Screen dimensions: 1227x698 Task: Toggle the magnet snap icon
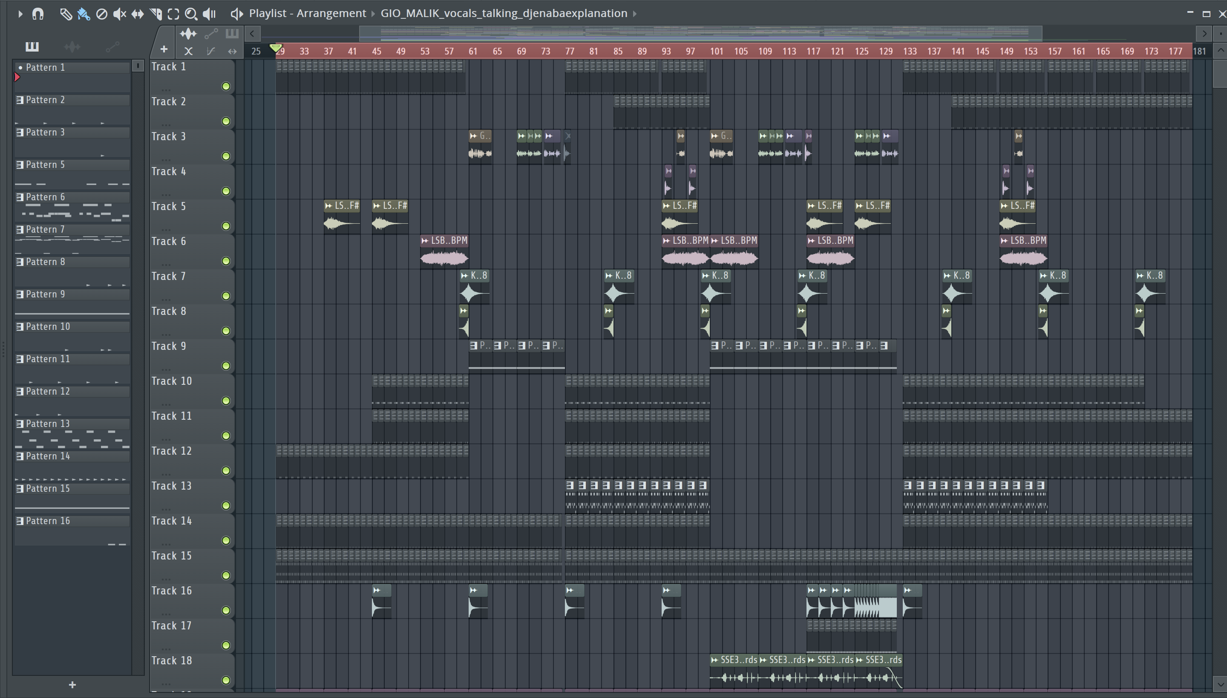coord(38,14)
